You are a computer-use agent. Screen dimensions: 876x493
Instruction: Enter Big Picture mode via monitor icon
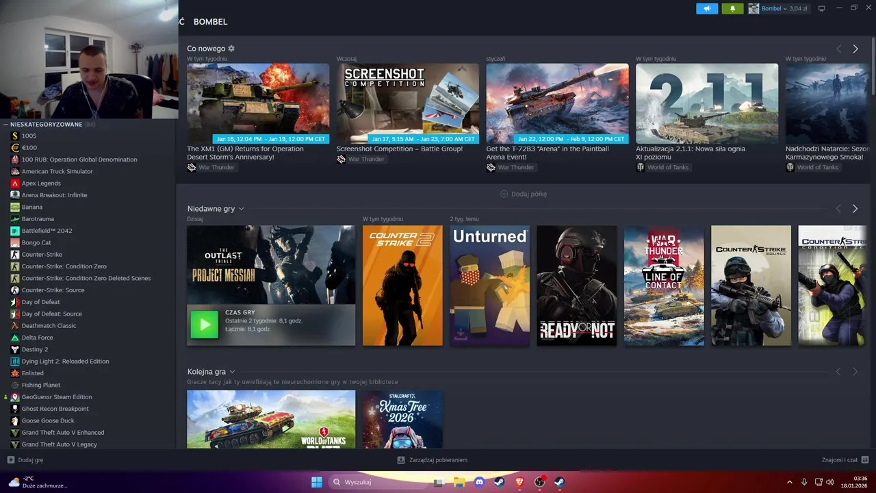click(x=822, y=8)
